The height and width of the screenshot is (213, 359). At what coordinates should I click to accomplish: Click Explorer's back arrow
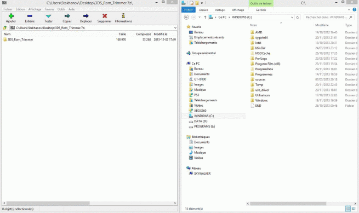(x=186, y=17)
